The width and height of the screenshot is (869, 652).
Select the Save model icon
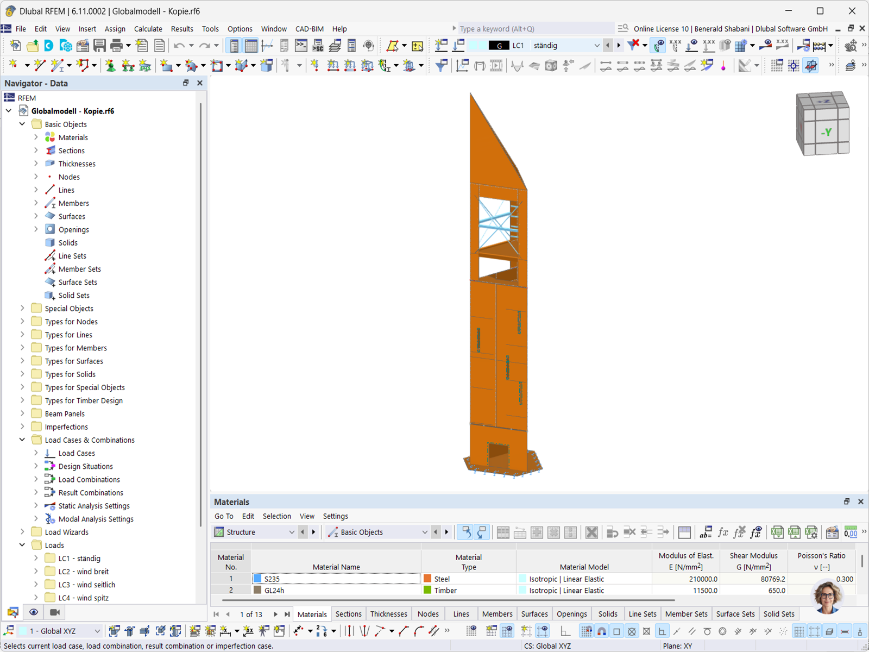click(x=100, y=46)
